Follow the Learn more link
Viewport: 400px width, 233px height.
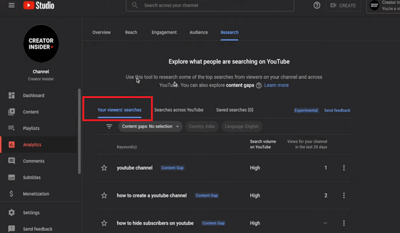pos(276,85)
